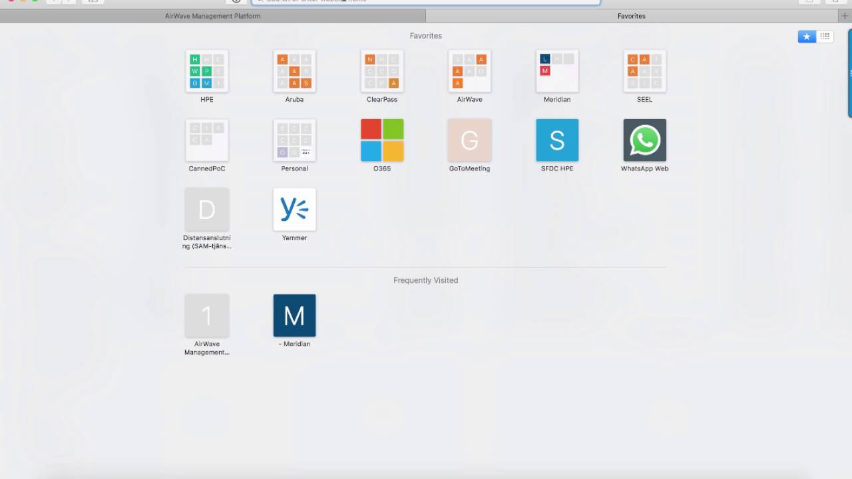Open the GoToMeeting favorite
Viewport: 852px width, 479px height.
pos(469,140)
